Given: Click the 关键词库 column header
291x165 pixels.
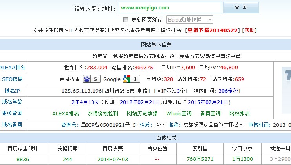Looking at the screenshot, I should coord(68,148).
